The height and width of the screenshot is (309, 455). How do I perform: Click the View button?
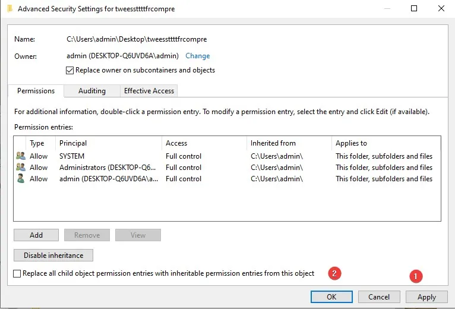click(x=138, y=235)
